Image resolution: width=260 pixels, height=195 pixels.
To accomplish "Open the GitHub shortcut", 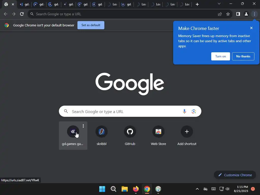I will (130, 136).
